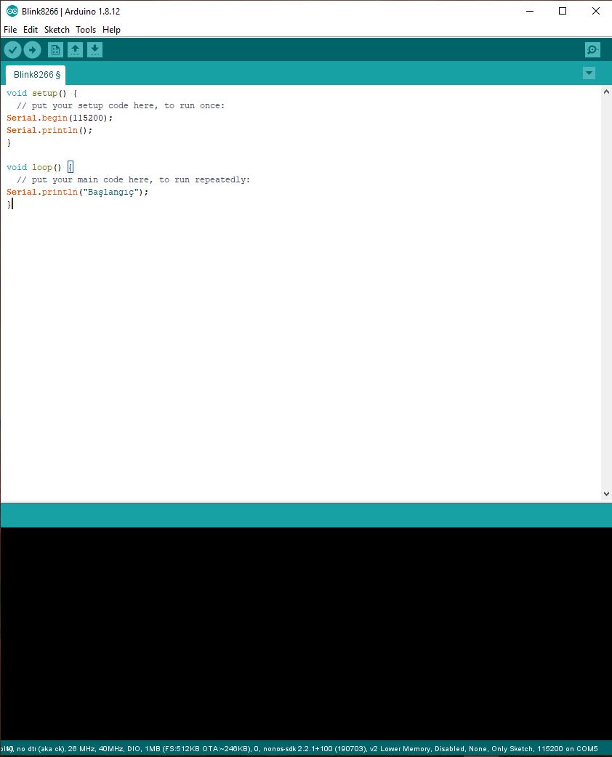Image resolution: width=612 pixels, height=757 pixels.
Task: Click the Serial.println("Başlangıç"); line
Action: point(77,192)
